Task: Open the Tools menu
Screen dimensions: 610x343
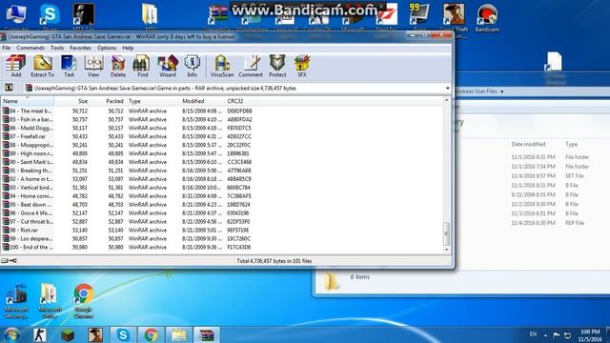Action: (x=57, y=48)
